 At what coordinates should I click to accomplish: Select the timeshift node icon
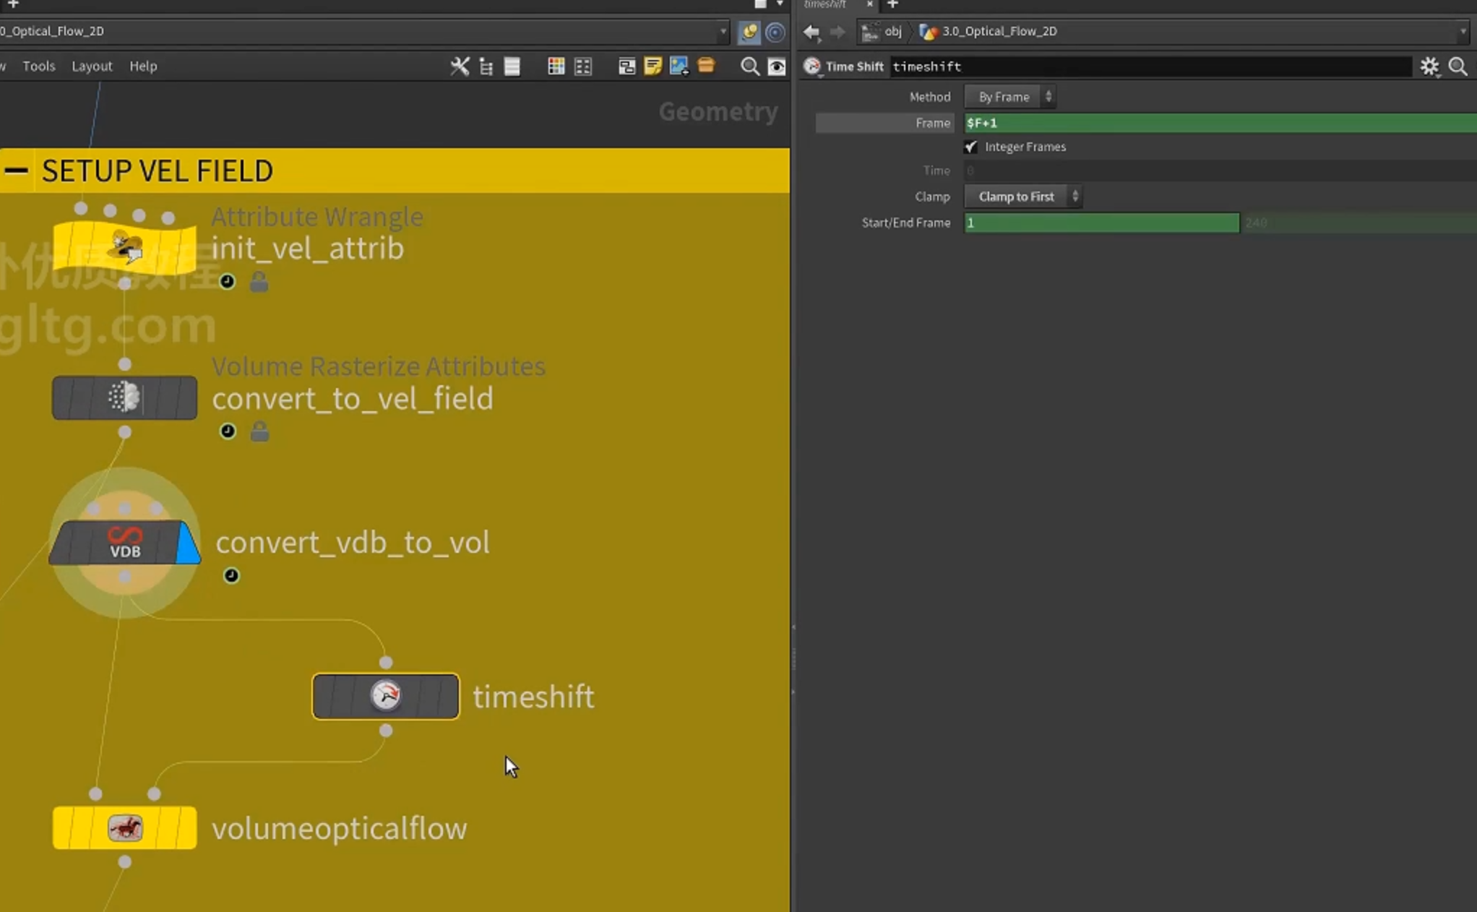tap(386, 696)
